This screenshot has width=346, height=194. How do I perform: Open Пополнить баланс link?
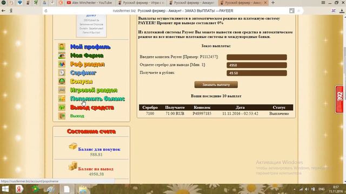point(97,99)
